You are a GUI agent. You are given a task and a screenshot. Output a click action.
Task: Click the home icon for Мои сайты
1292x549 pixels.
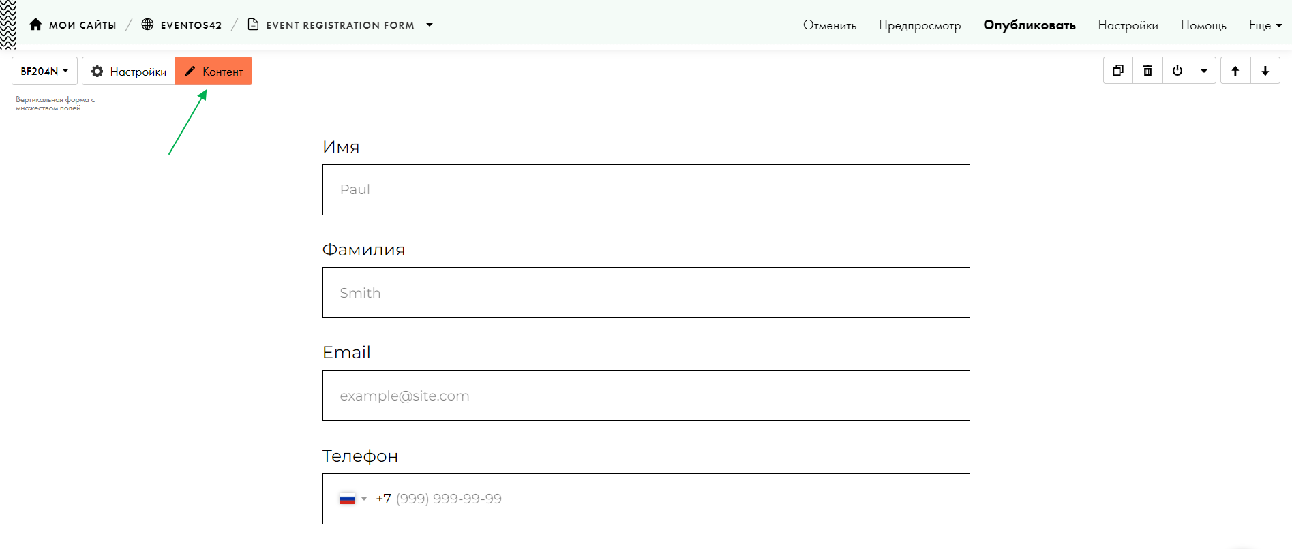[x=35, y=25]
